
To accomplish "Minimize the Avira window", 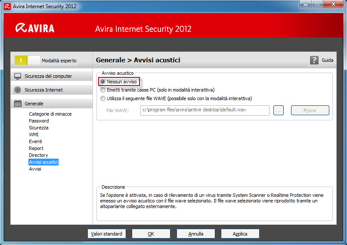I will [x=306, y=4].
